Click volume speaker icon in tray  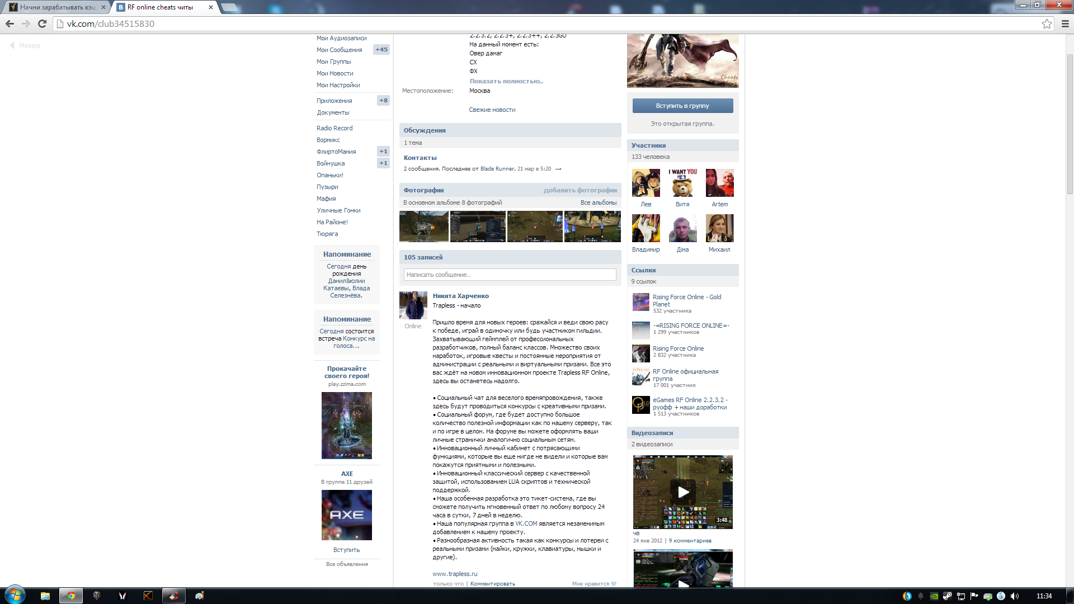point(1015,596)
